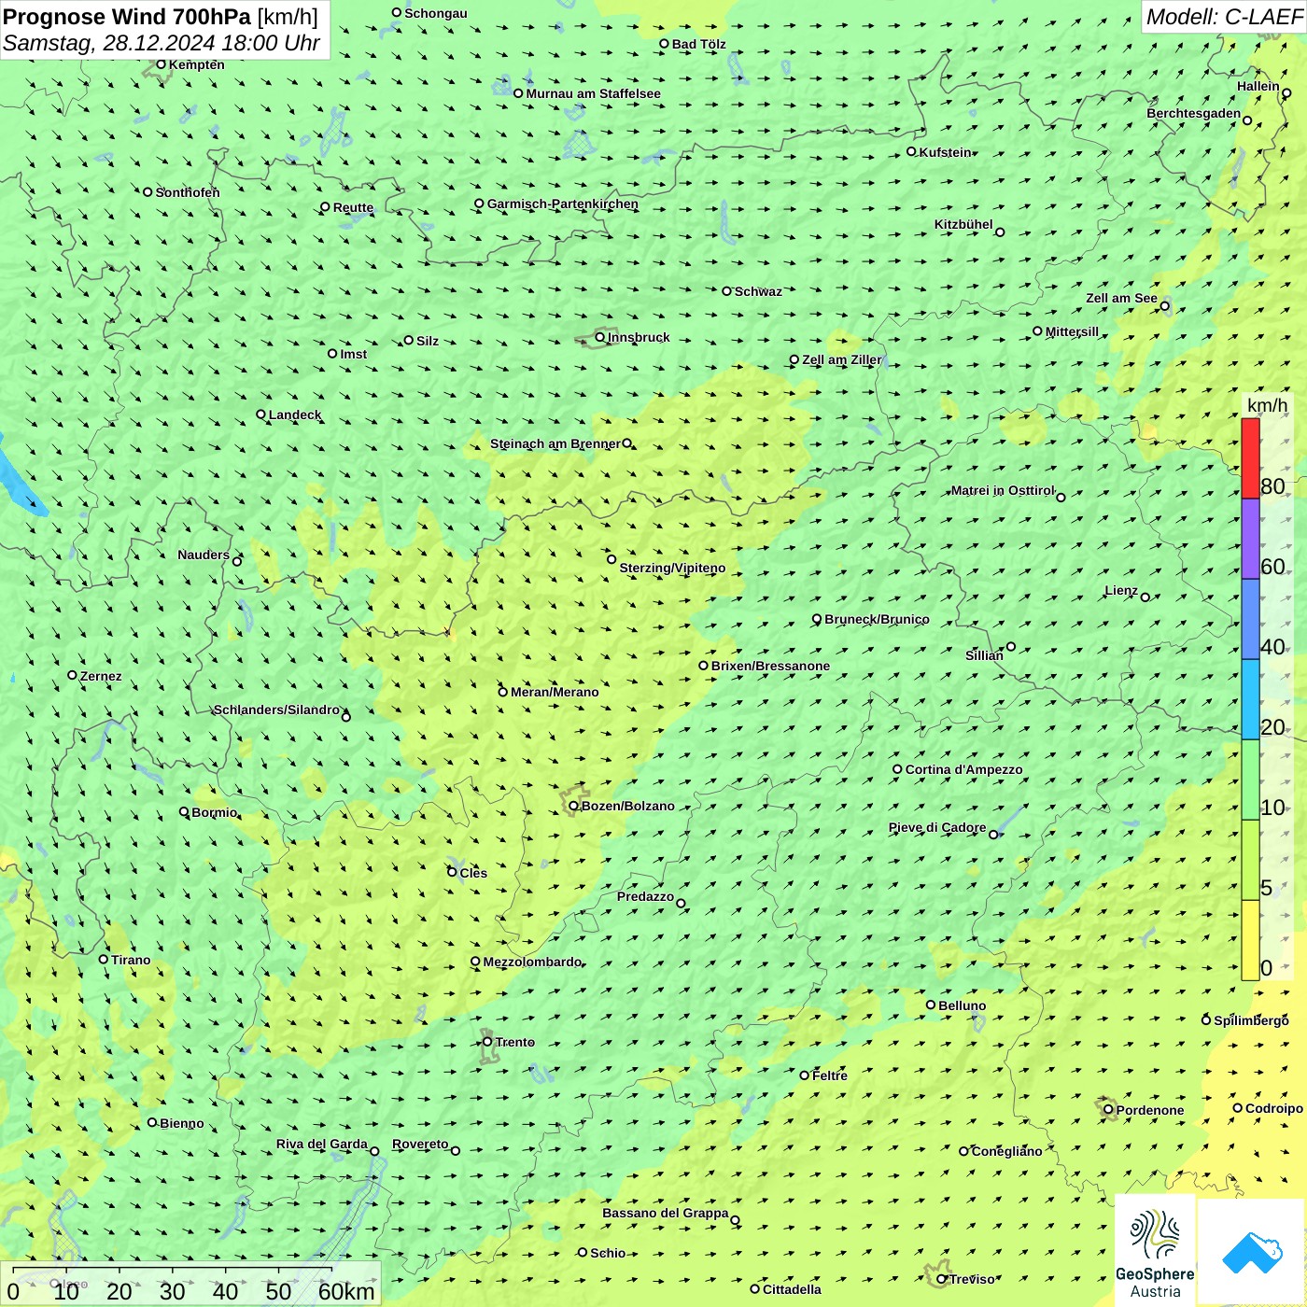Select the Bad Tölz label
This screenshot has width=1307, height=1307.
point(698,44)
